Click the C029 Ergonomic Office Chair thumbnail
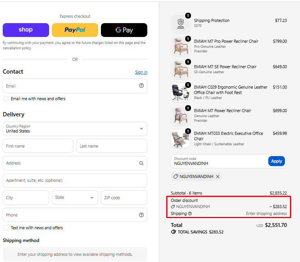 pos(181,92)
